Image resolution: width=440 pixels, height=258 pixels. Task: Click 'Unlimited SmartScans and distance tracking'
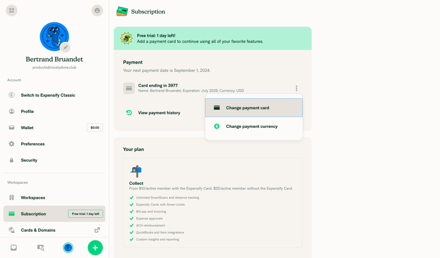[x=168, y=198]
